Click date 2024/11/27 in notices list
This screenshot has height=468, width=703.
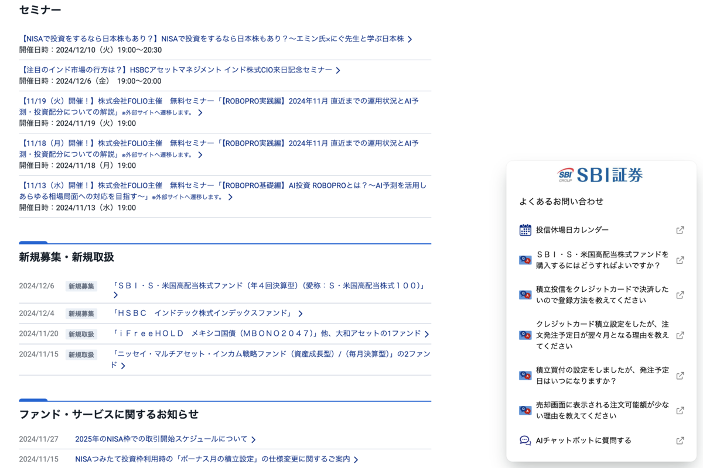pyautogui.click(x=39, y=439)
